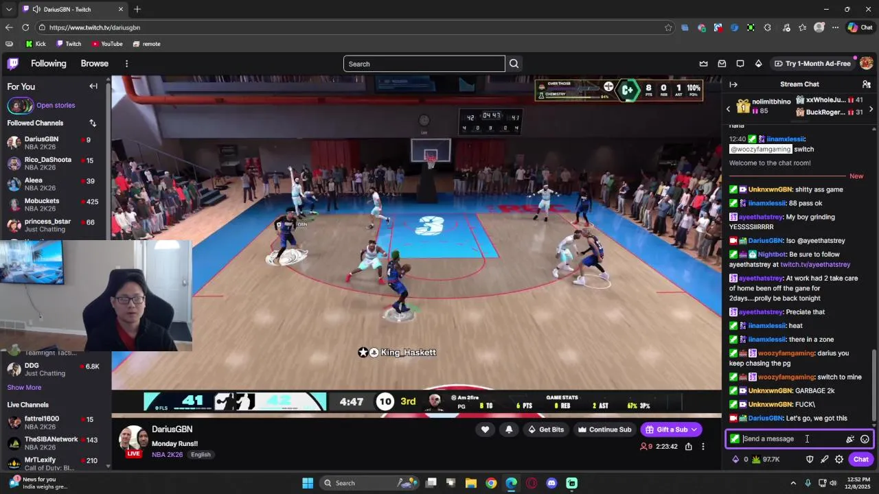Show previous gifters in chat leaderboard
The height and width of the screenshot is (494, 879).
729,109
